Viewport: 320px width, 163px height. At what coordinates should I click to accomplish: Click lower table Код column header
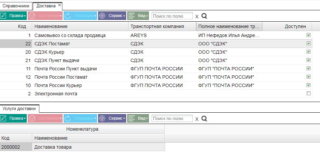(x=16, y=138)
